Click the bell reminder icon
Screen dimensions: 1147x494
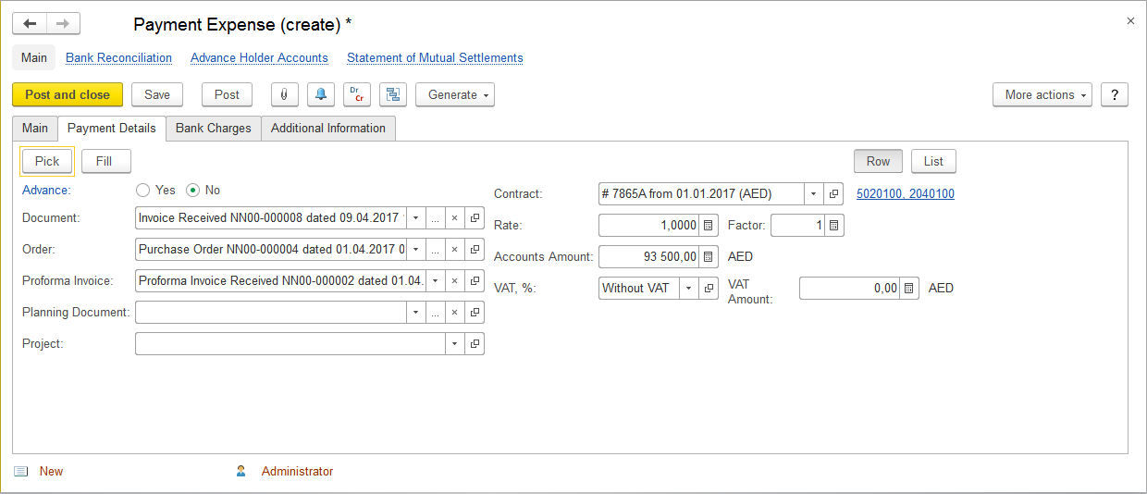[320, 94]
